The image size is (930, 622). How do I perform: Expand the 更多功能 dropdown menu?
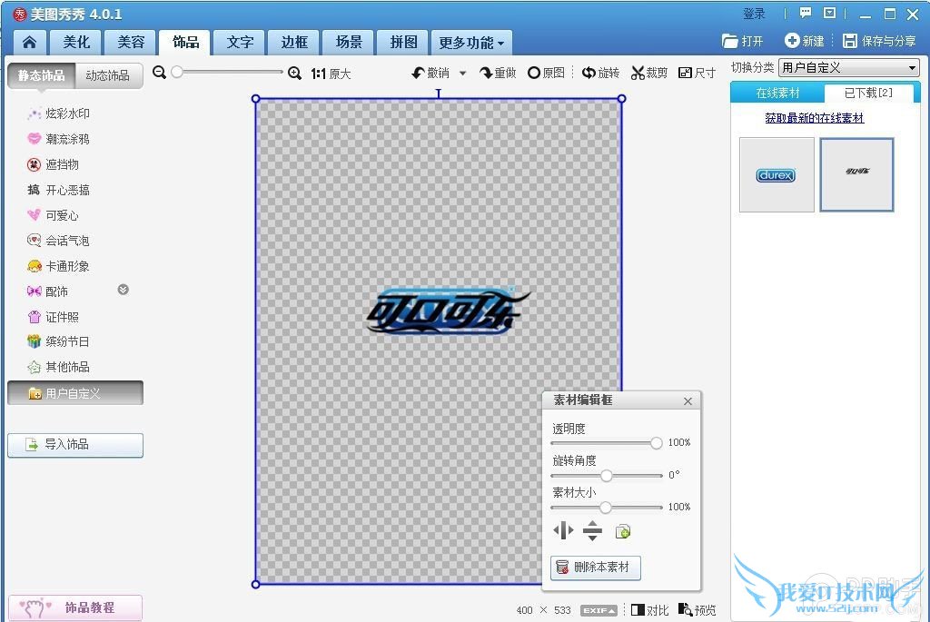[471, 42]
